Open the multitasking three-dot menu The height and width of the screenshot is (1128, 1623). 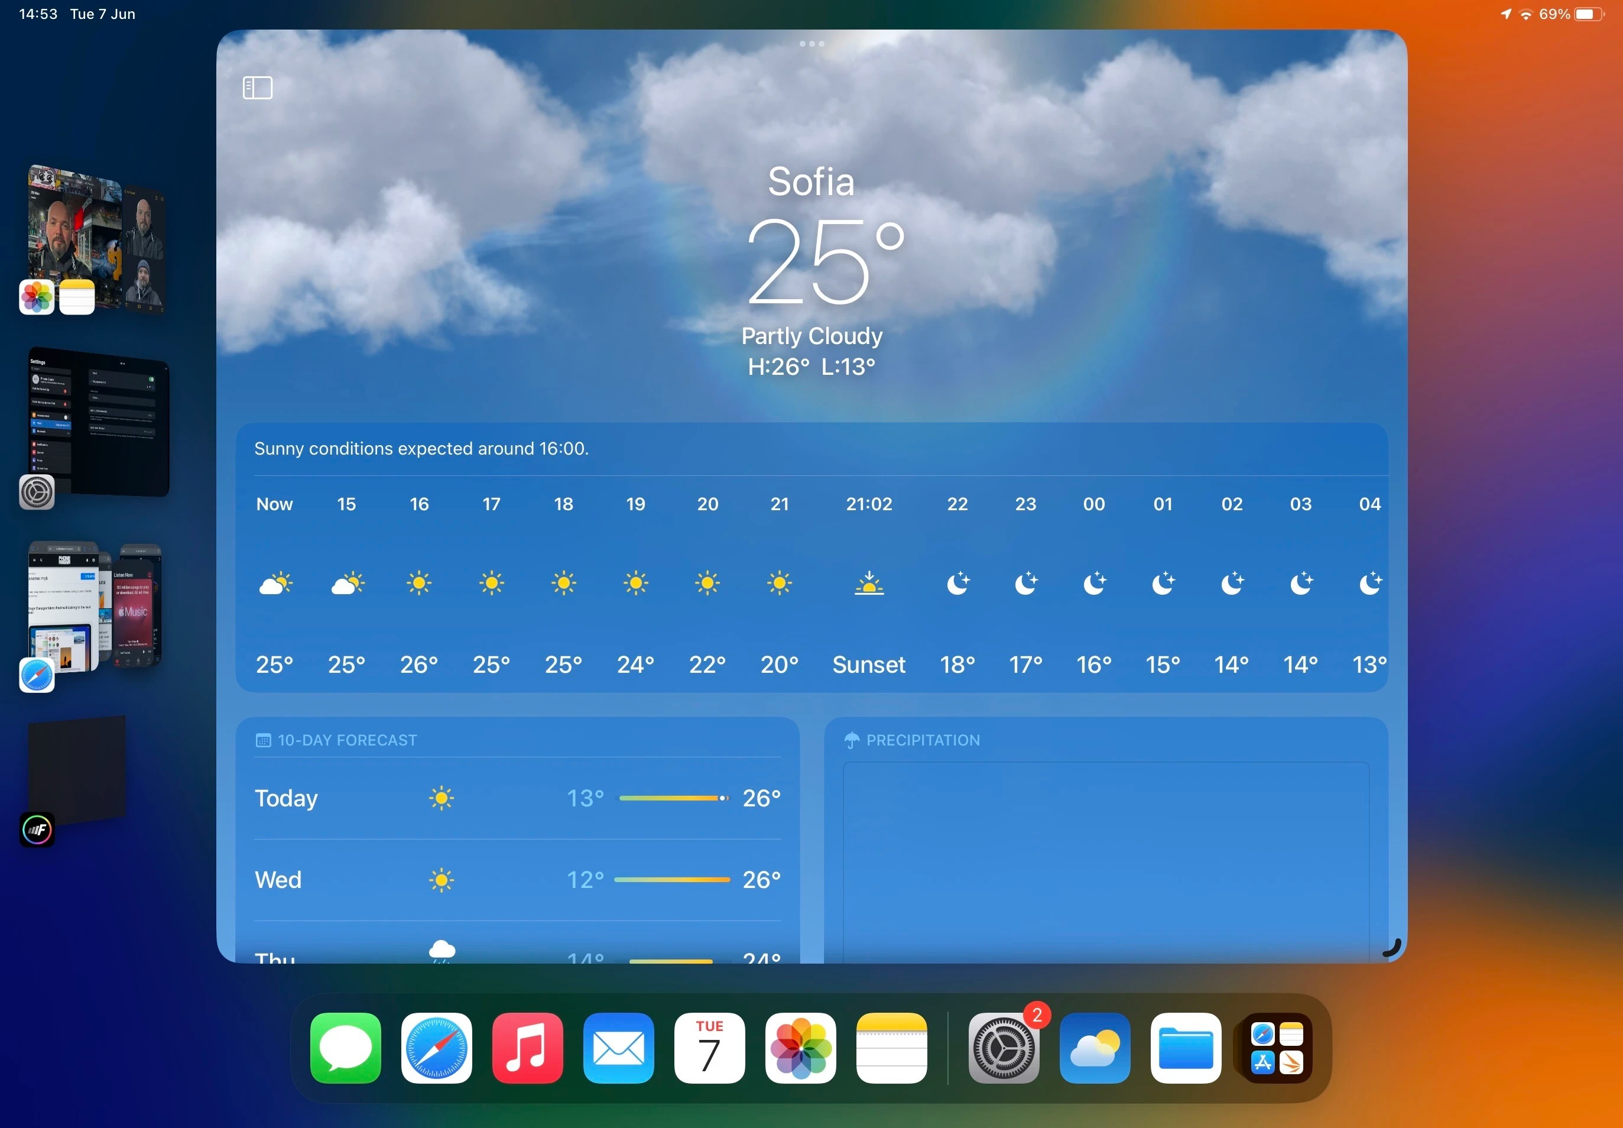811,43
